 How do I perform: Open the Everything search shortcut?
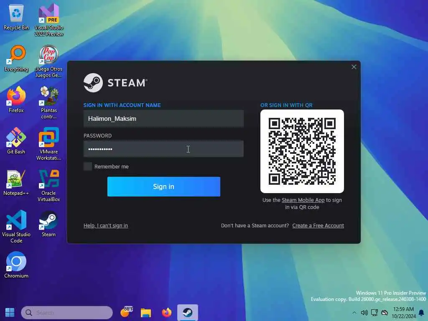click(x=16, y=59)
